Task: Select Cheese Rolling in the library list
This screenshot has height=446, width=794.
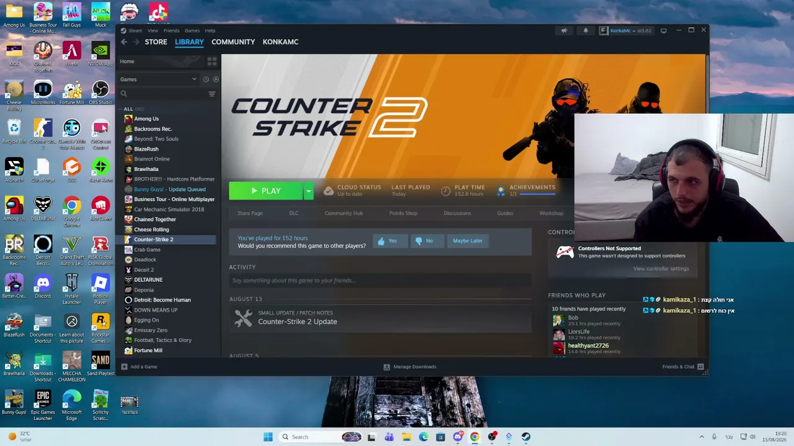Action: (x=151, y=230)
